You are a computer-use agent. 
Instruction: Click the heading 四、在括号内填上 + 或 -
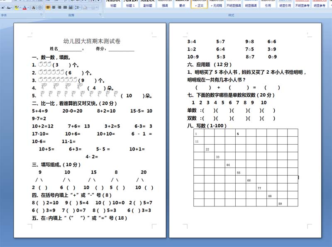71,195
